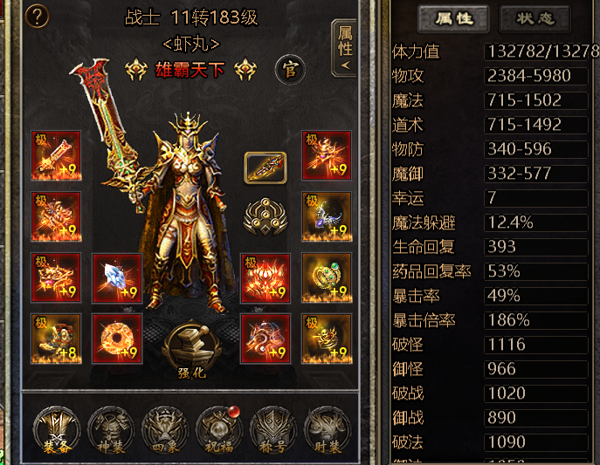Switch to the 四象 beast-head tab
Screen dimensions: 600x465
pyautogui.click(x=165, y=431)
